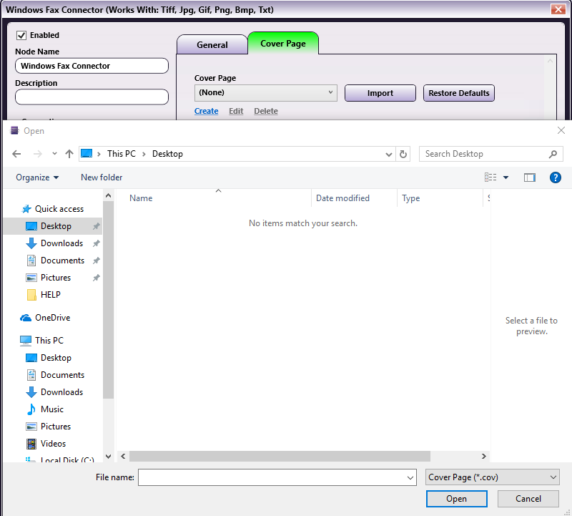Select This PC in the address breadcrumb
Screen dimensions: 572x516
click(x=122, y=154)
